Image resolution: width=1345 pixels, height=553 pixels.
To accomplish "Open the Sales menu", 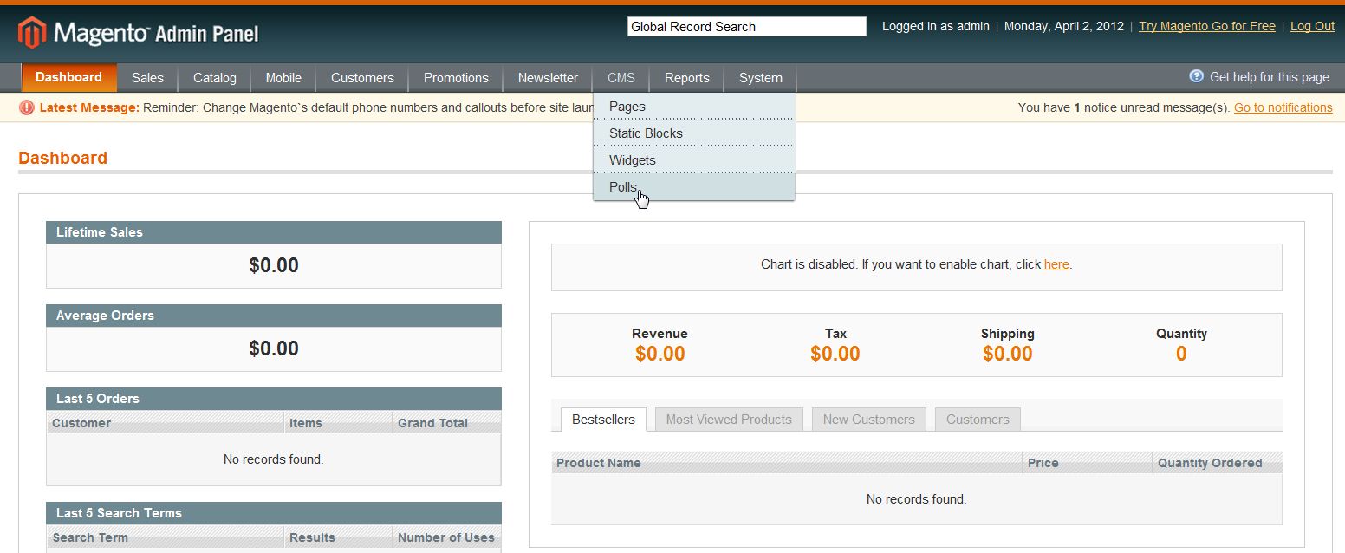I will click(x=147, y=78).
